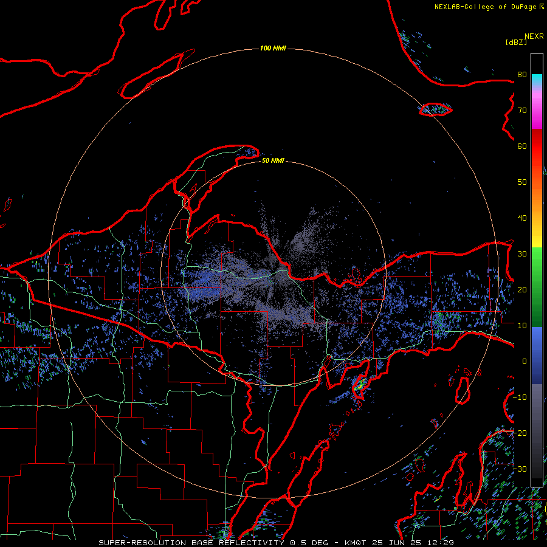Click the 100 NMI range ring label

point(273,48)
